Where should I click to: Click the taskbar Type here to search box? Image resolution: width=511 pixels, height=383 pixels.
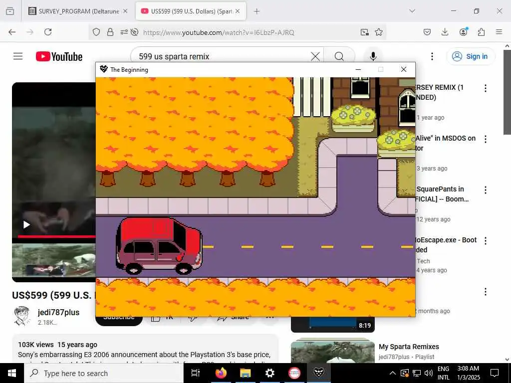click(x=104, y=373)
